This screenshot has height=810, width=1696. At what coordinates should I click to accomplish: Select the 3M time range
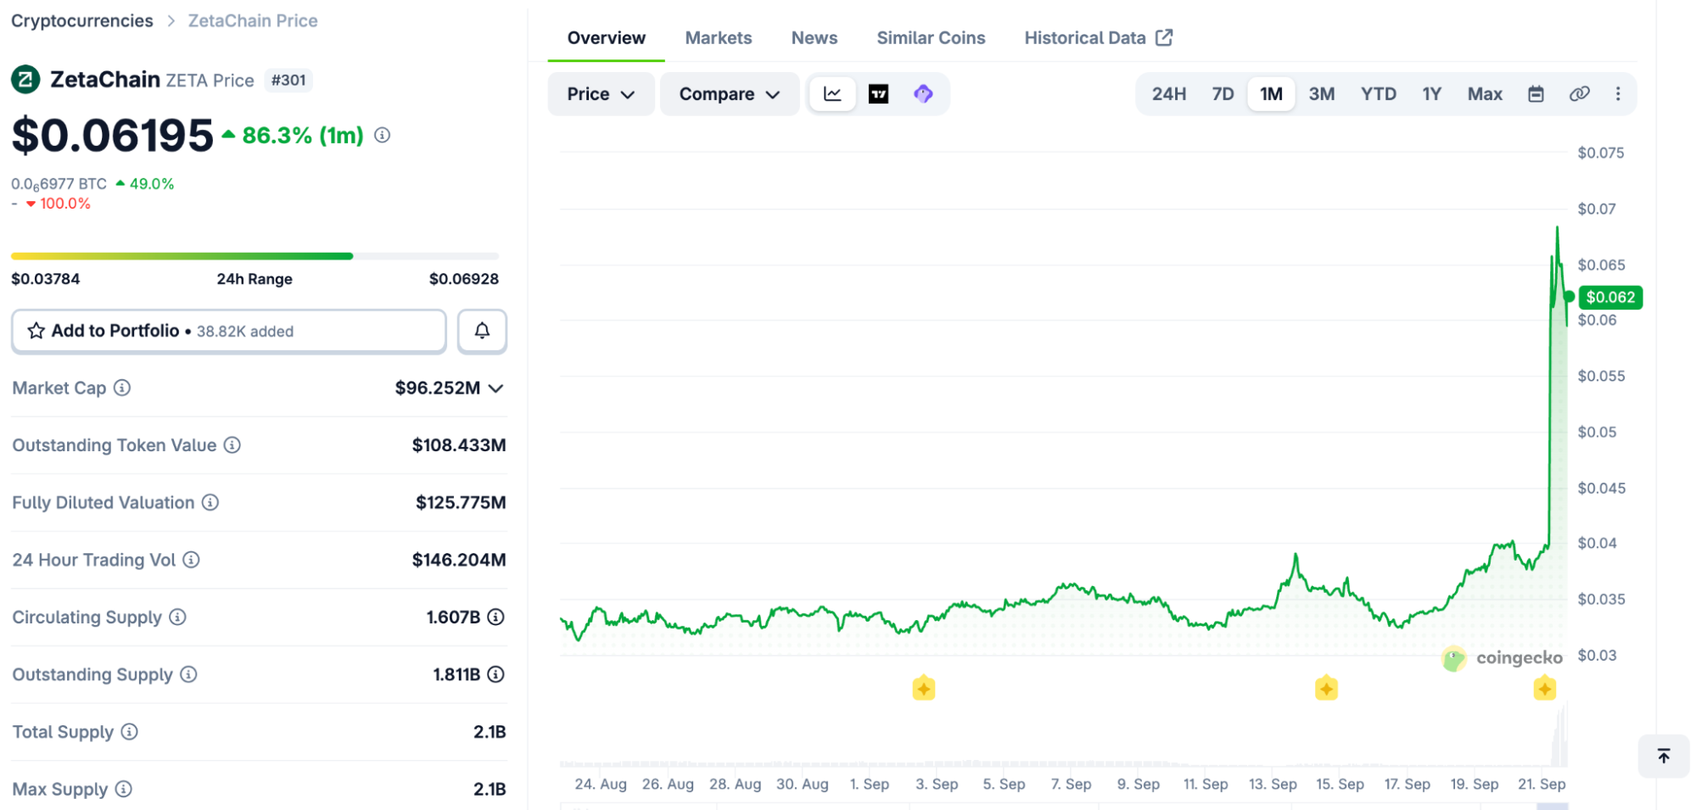pyautogui.click(x=1322, y=93)
